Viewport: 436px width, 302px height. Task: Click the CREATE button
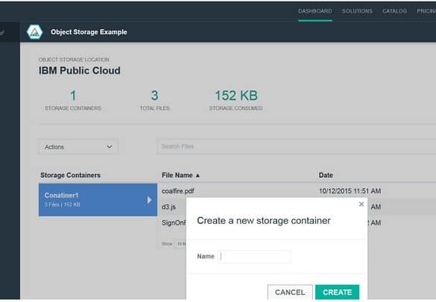[x=338, y=292]
